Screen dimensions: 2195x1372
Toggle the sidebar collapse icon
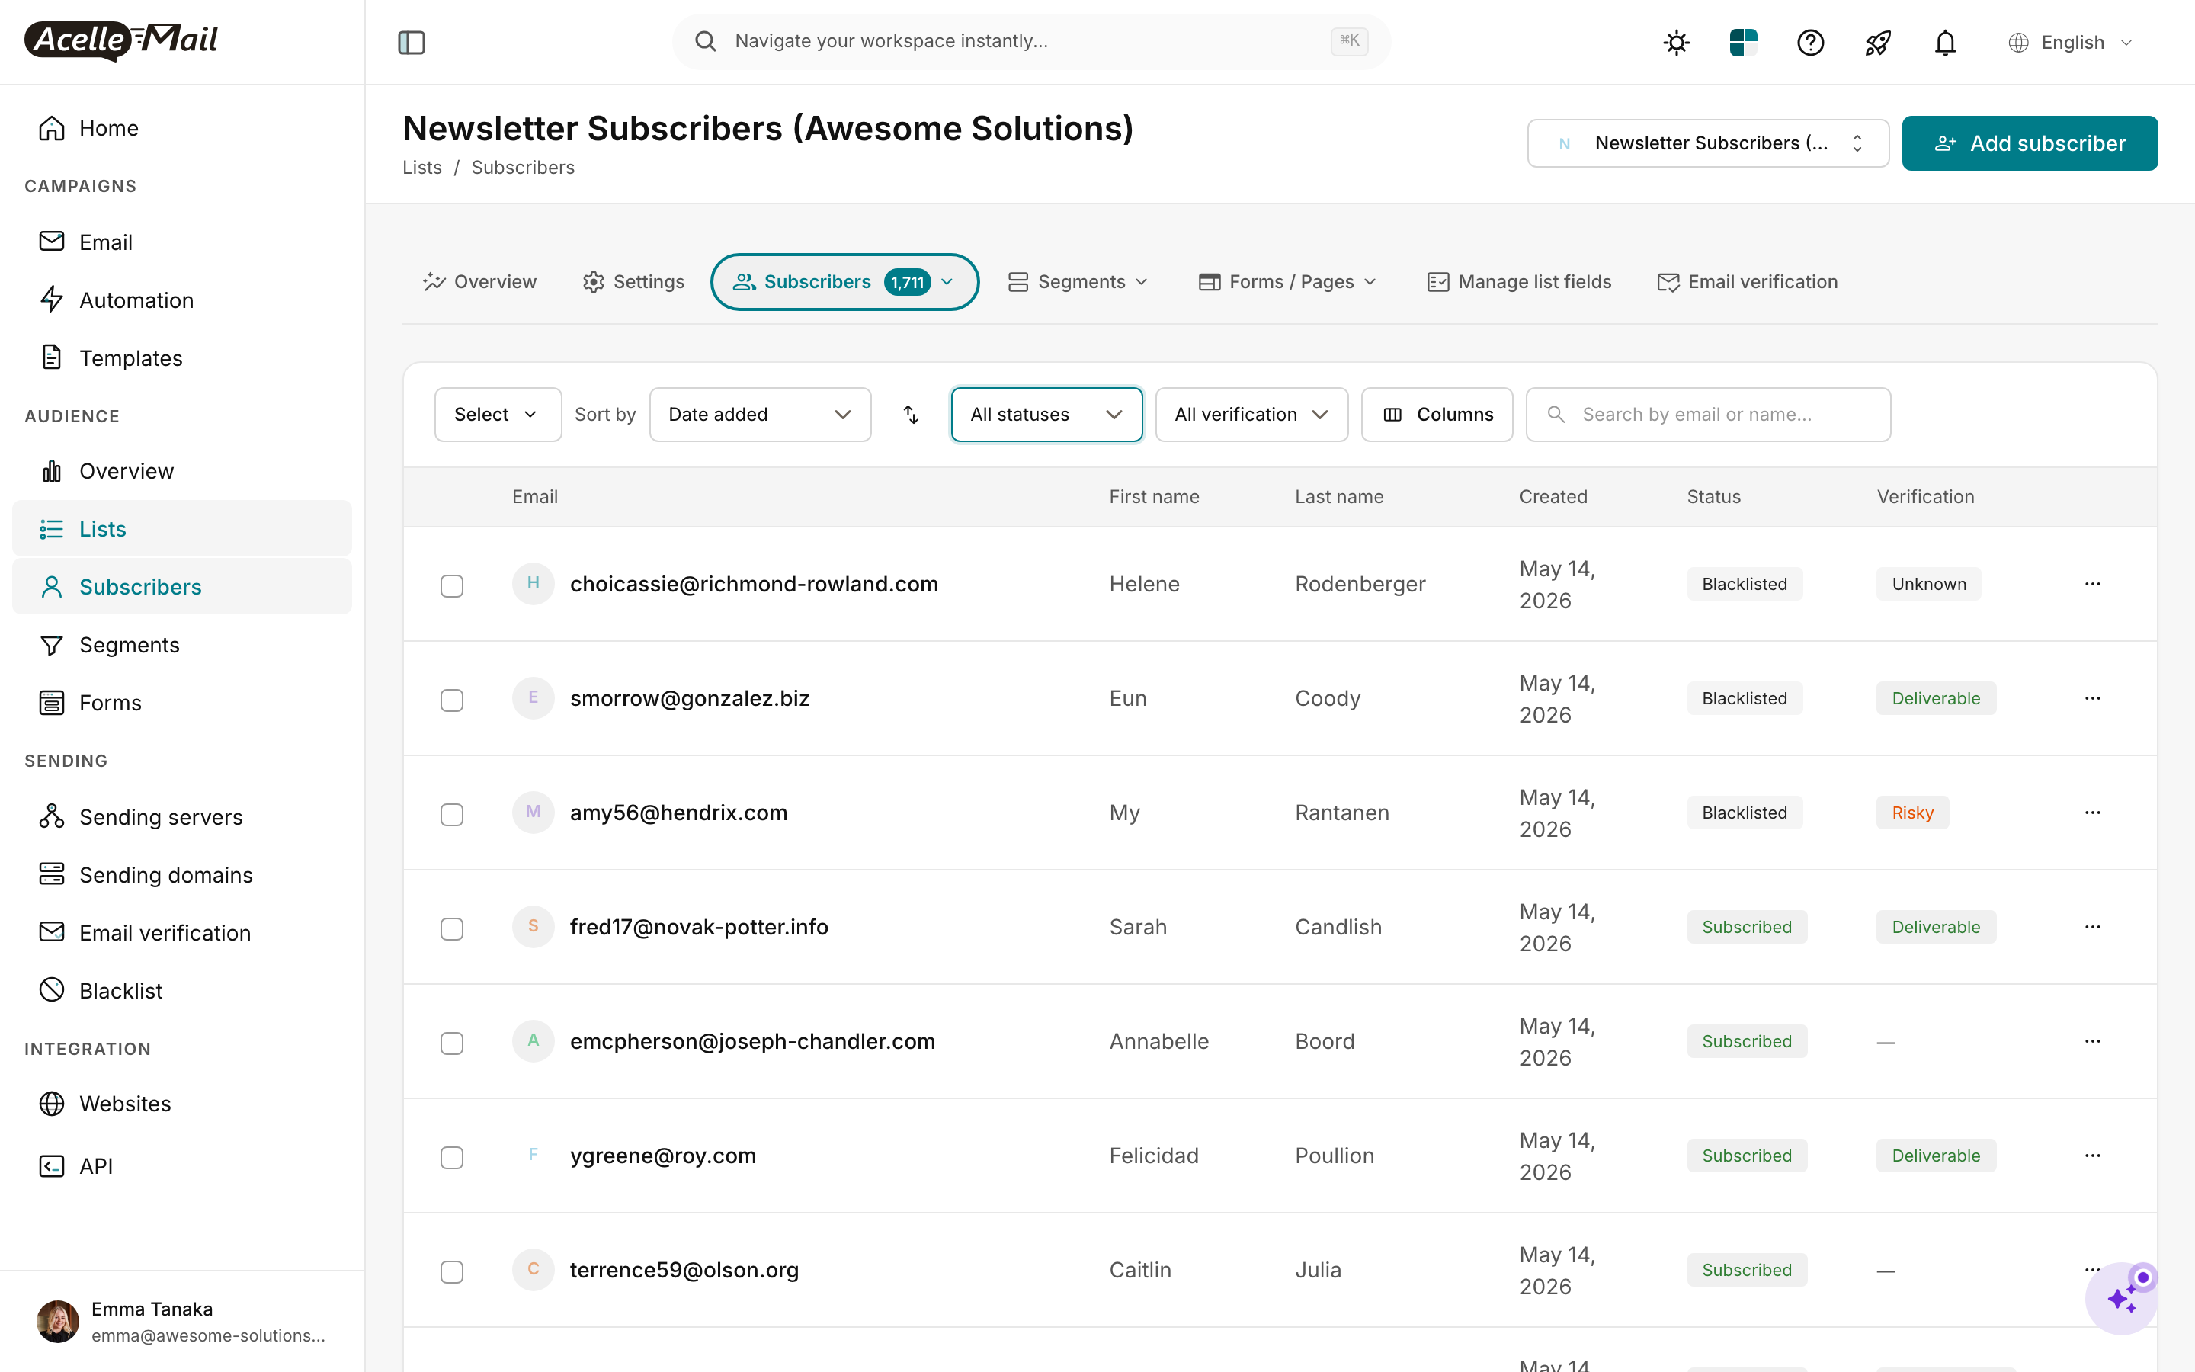pos(411,42)
